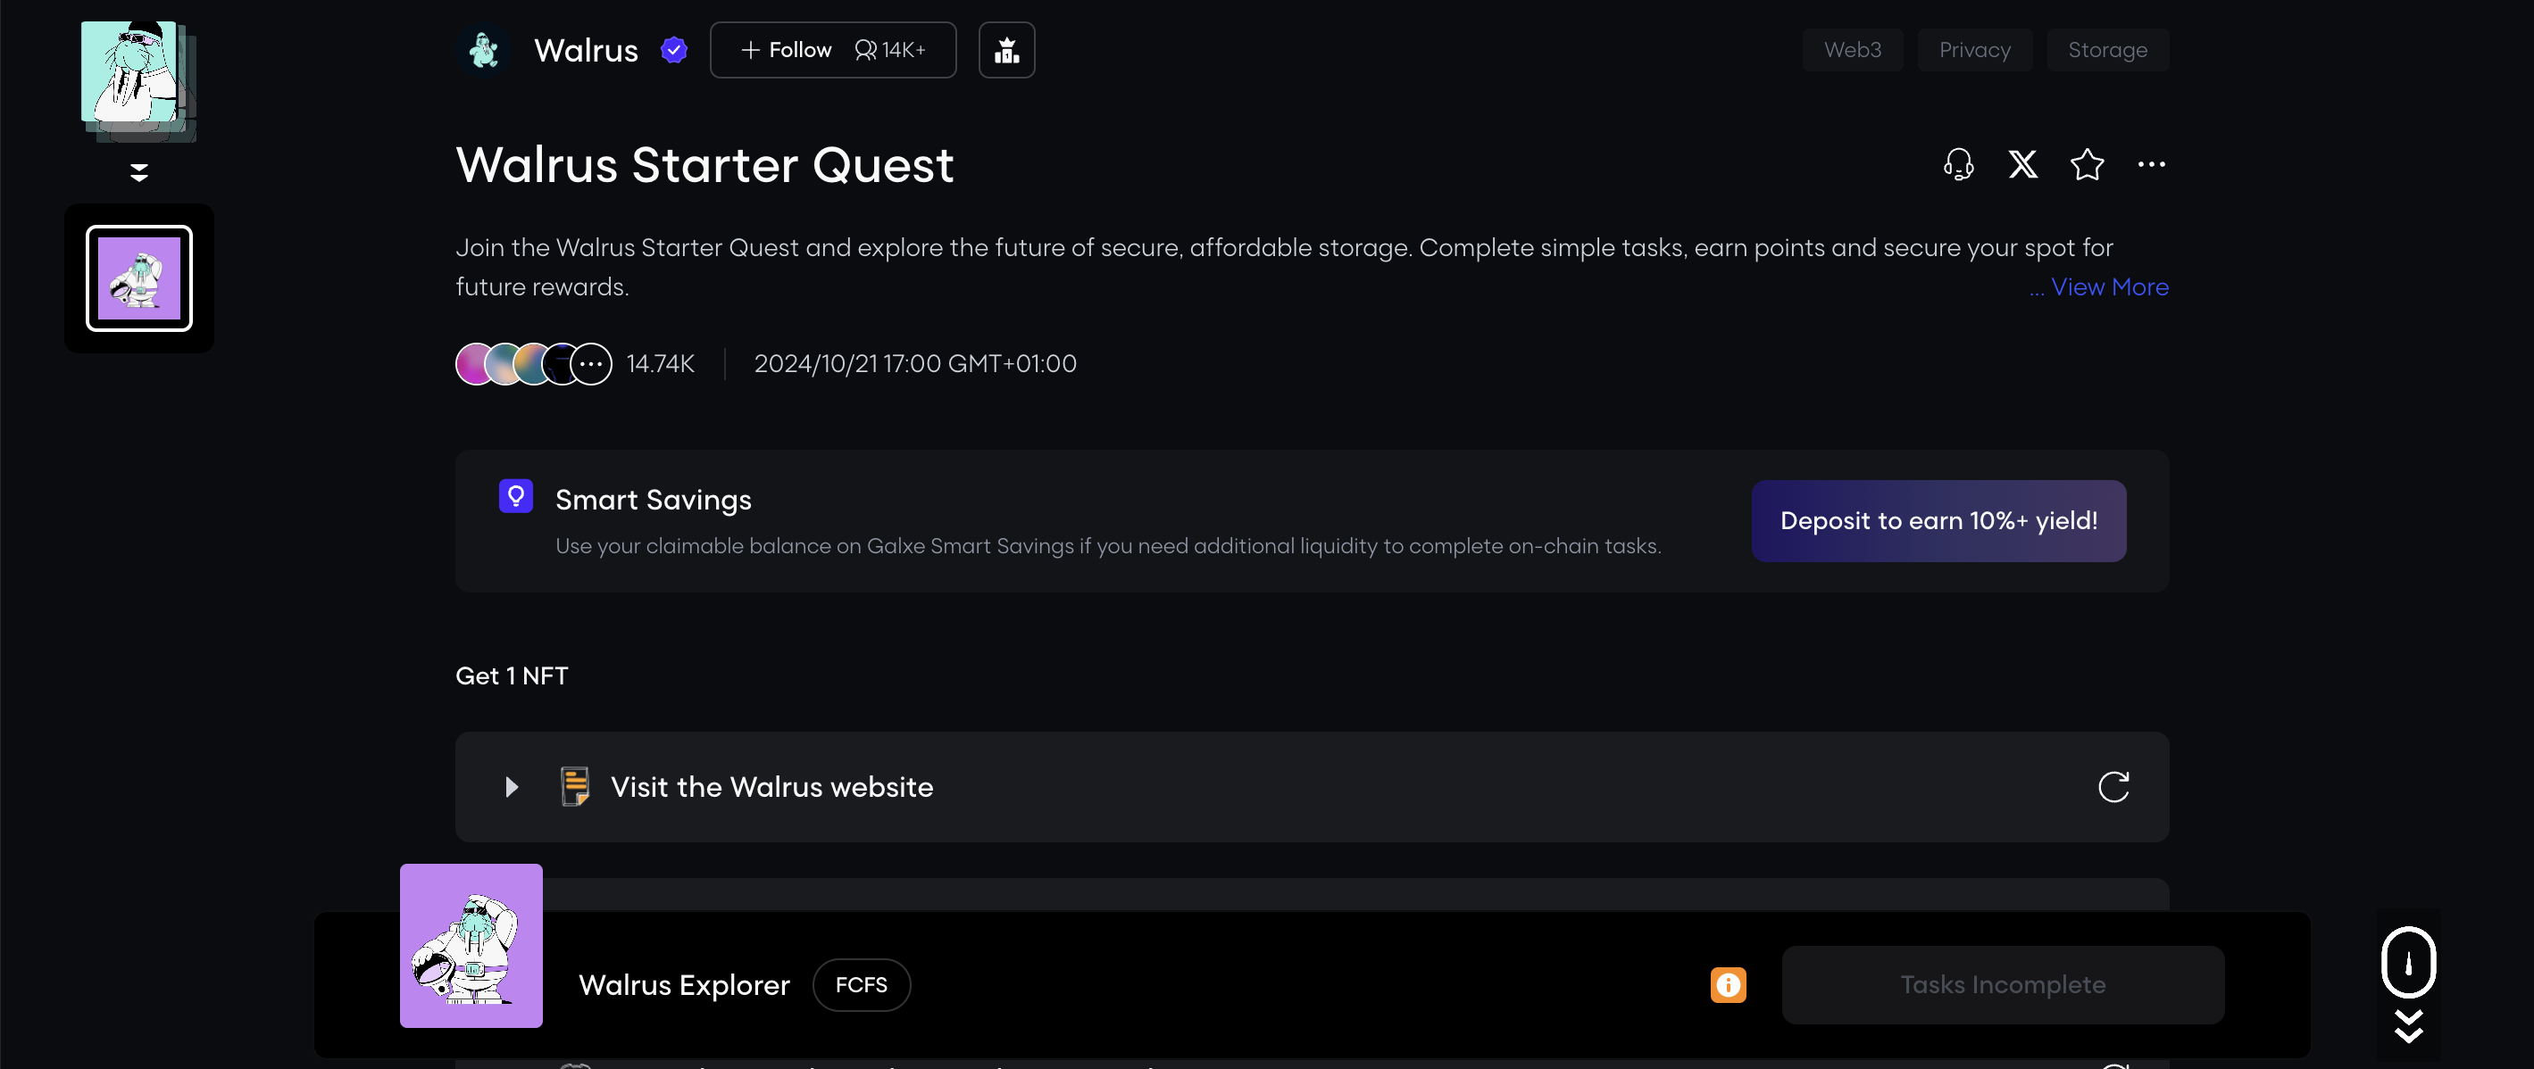This screenshot has height=1069, width=2534.
Task: Select the Web3 tag
Action: (x=1851, y=50)
